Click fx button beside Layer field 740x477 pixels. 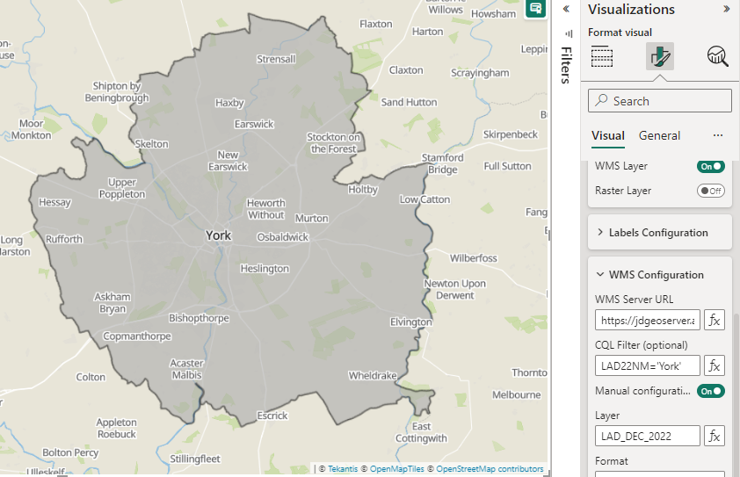pyautogui.click(x=715, y=436)
